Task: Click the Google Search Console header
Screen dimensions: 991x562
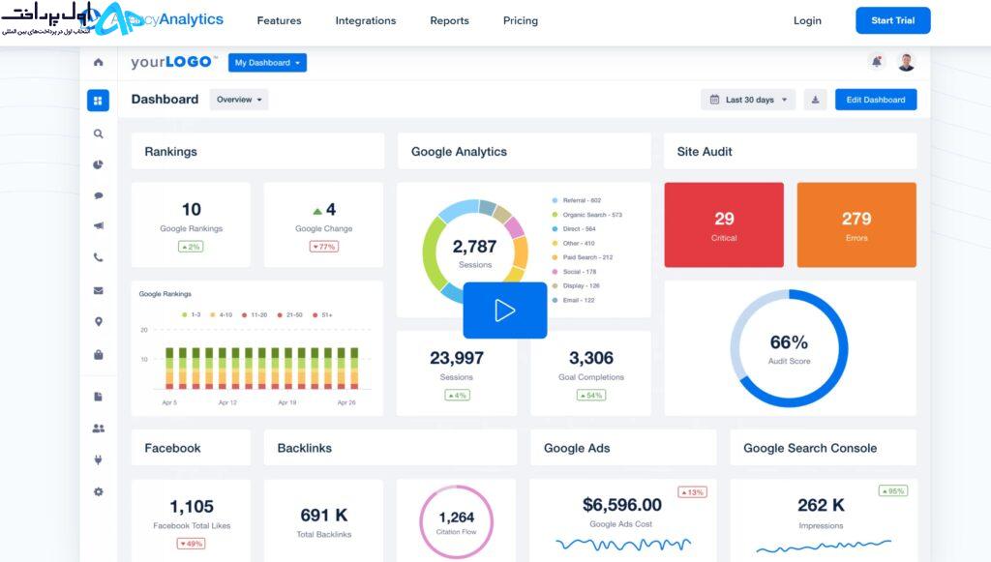Action: 823,448
